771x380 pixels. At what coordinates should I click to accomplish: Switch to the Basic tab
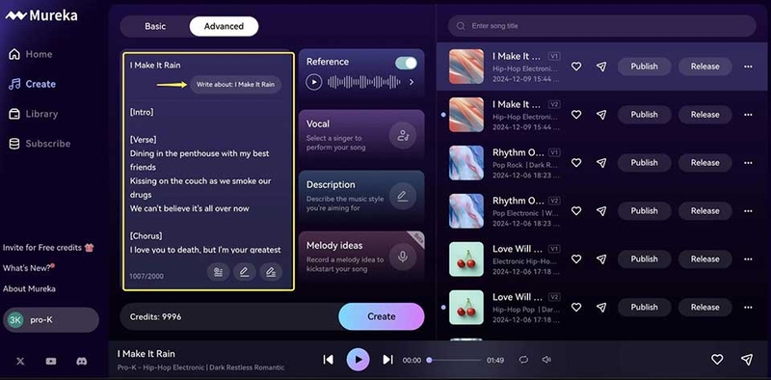tap(155, 27)
